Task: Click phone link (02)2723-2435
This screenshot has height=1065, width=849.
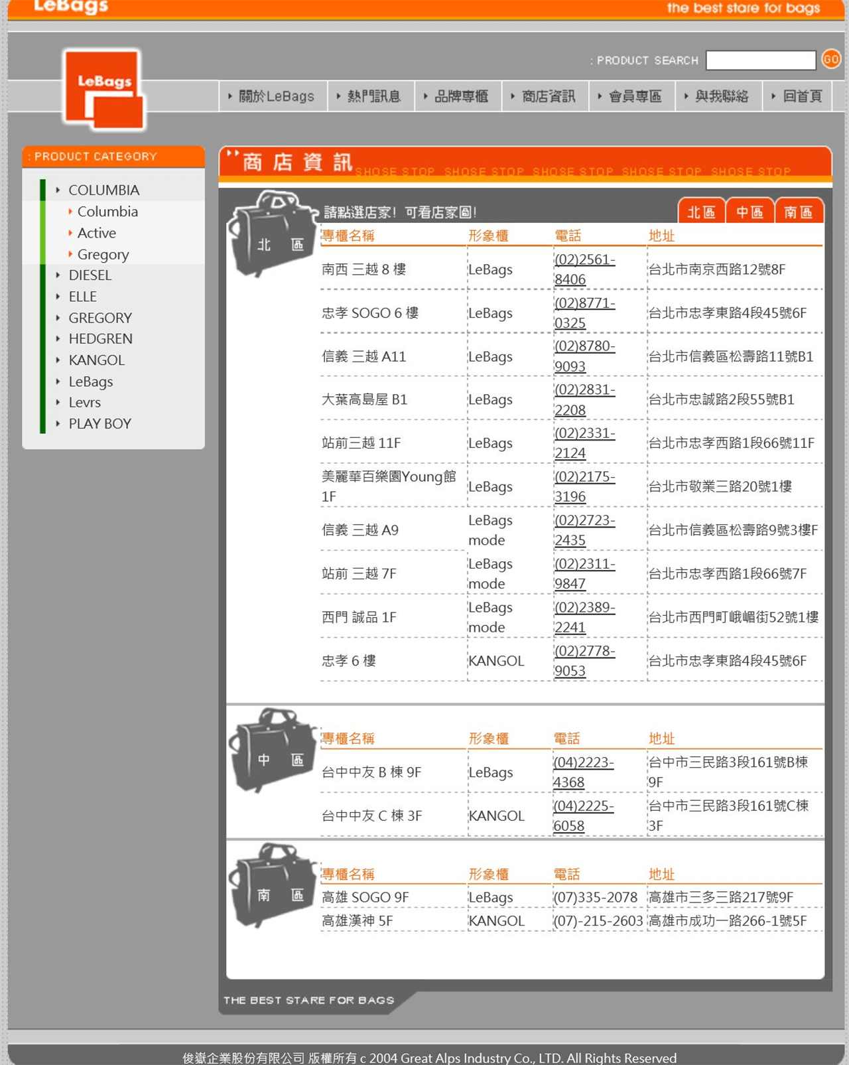Action: 584,530
